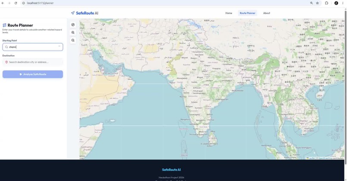Click the browser forward arrow
Image resolution: width=347 pixels, height=181 pixels.
tap(9, 3)
